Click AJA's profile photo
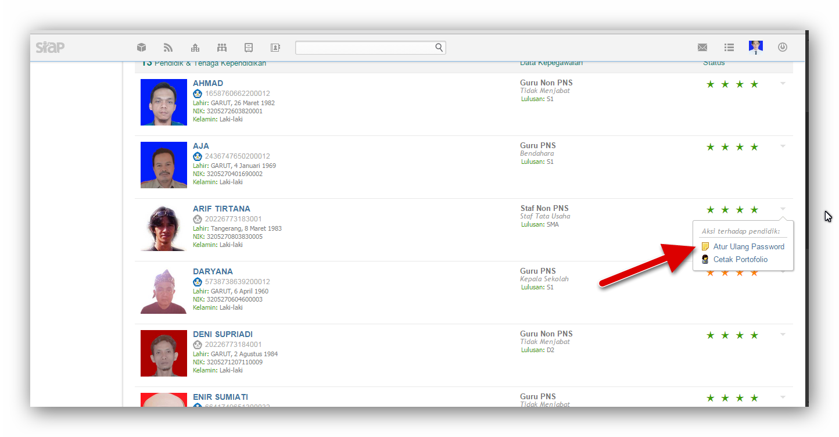The width and height of the screenshot is (839, 437). [x=164, y=165]
